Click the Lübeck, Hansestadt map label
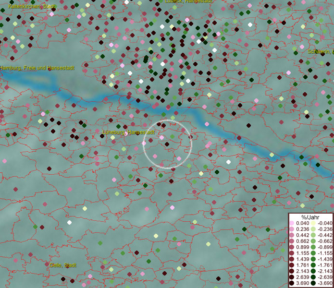The width and height of the screenshot is (334, 288). [x=188, y=1]
